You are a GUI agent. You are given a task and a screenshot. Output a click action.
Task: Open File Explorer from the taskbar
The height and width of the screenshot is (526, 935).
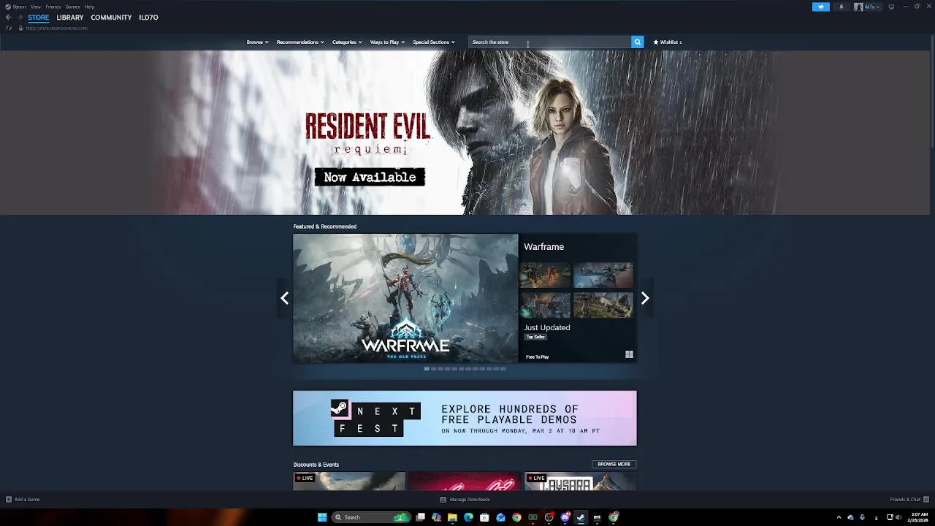452,517
